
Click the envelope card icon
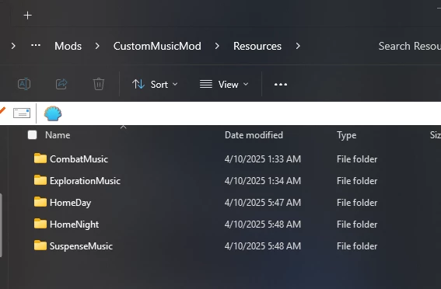(22, 113)
